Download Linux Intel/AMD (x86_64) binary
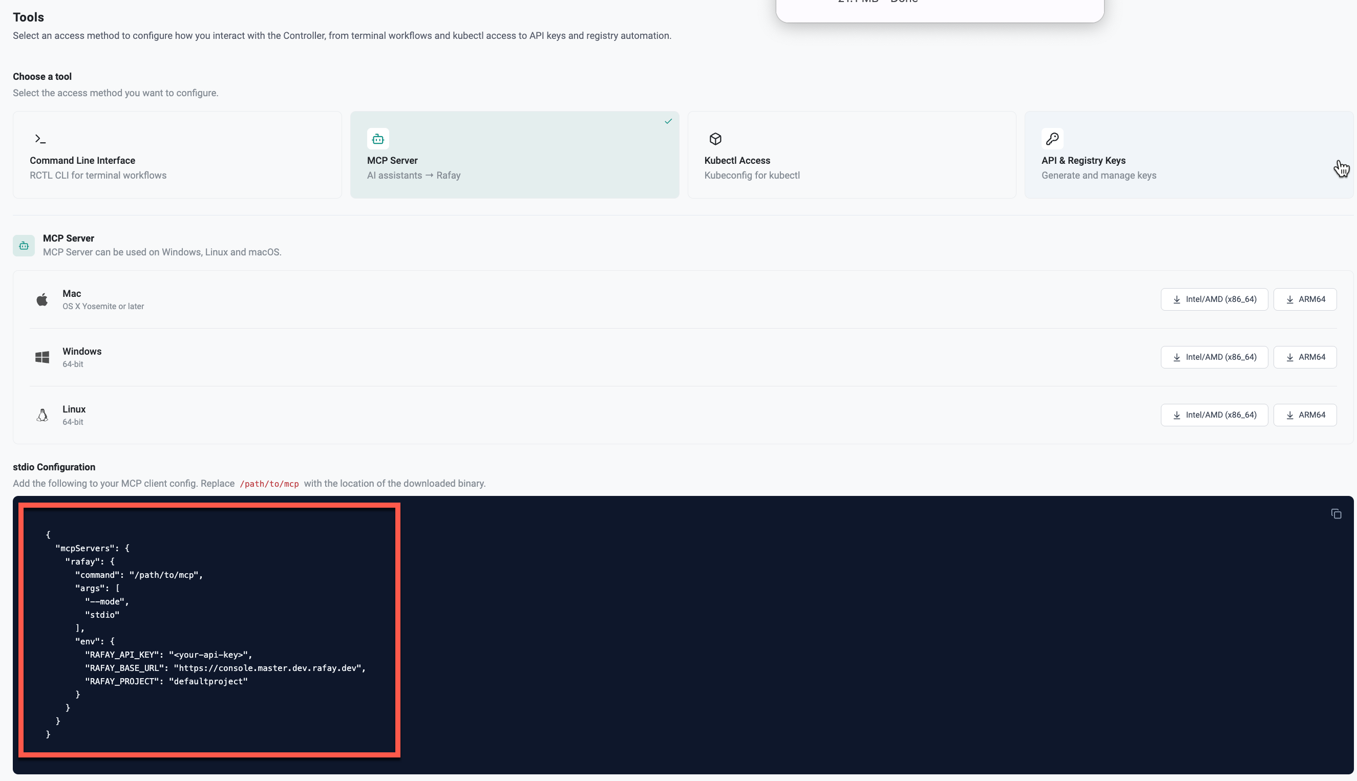The image size is (1357, 781). (x=1214, y=415)
